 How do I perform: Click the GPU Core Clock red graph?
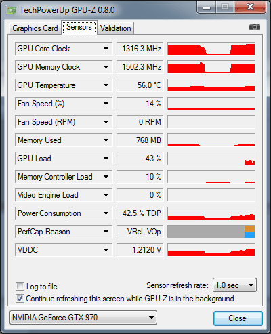(211, 49)
